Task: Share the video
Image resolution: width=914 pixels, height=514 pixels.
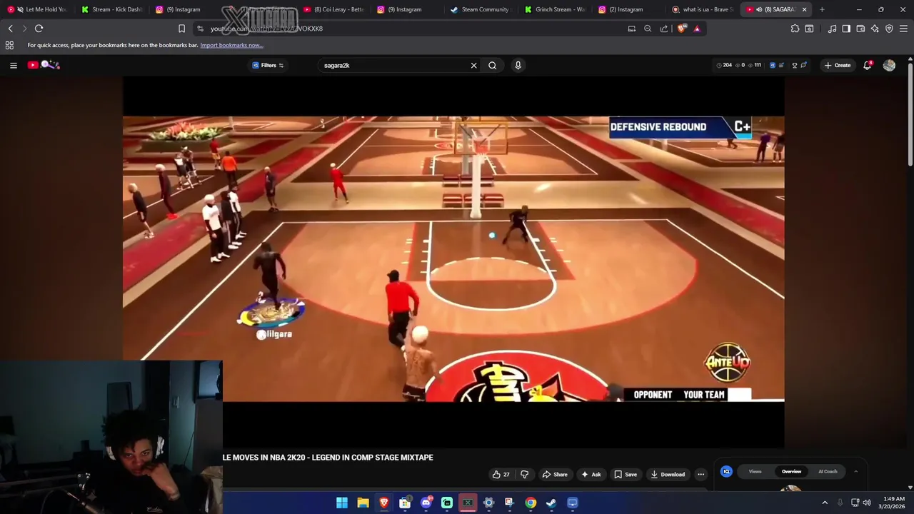Action: click(555, 474)
